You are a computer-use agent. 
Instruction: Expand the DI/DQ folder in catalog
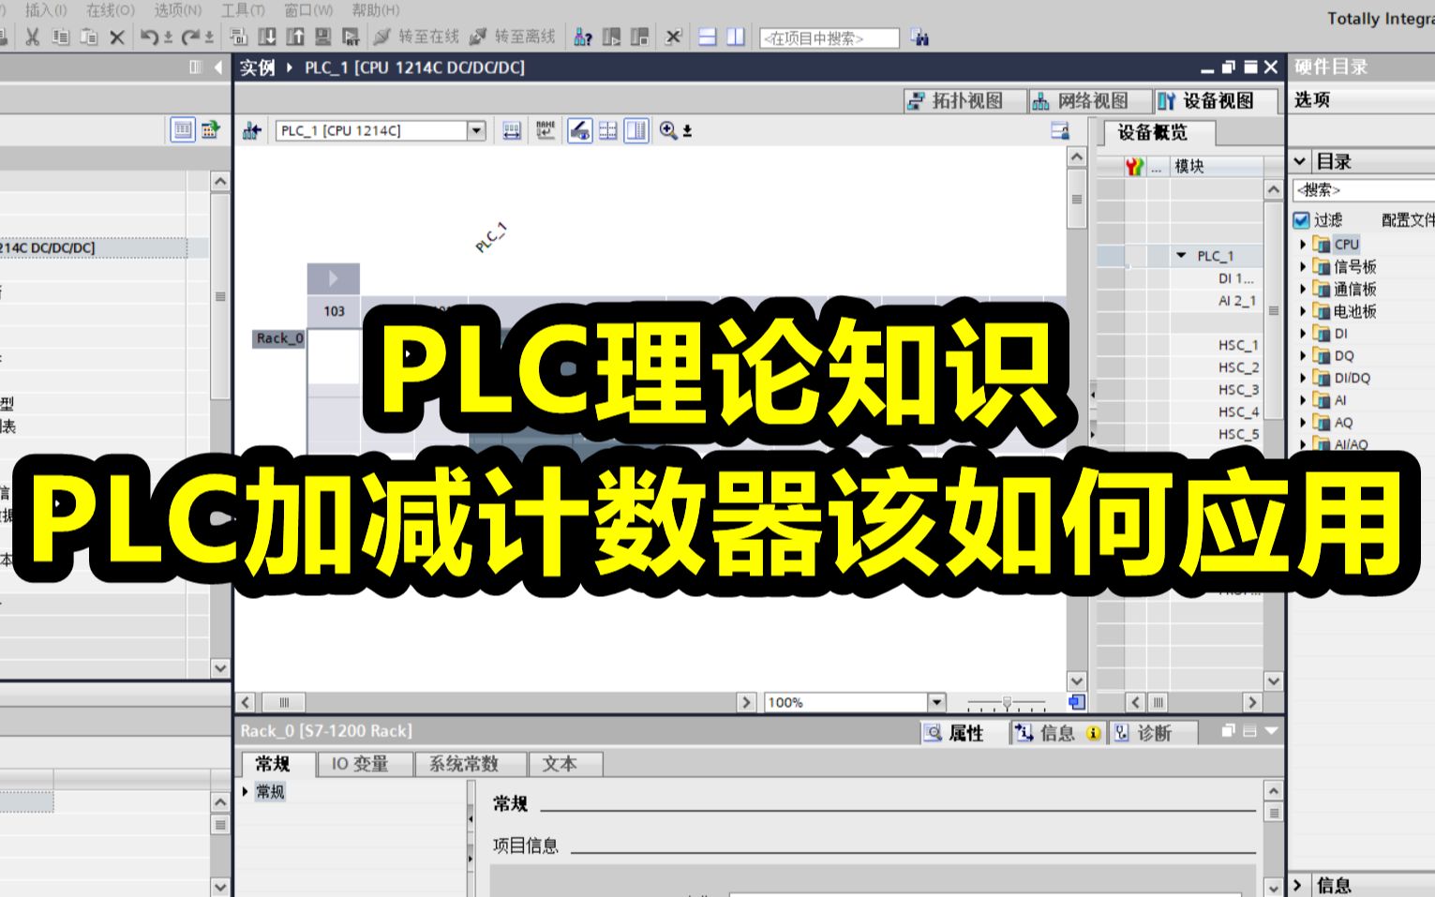point(1302,378)
